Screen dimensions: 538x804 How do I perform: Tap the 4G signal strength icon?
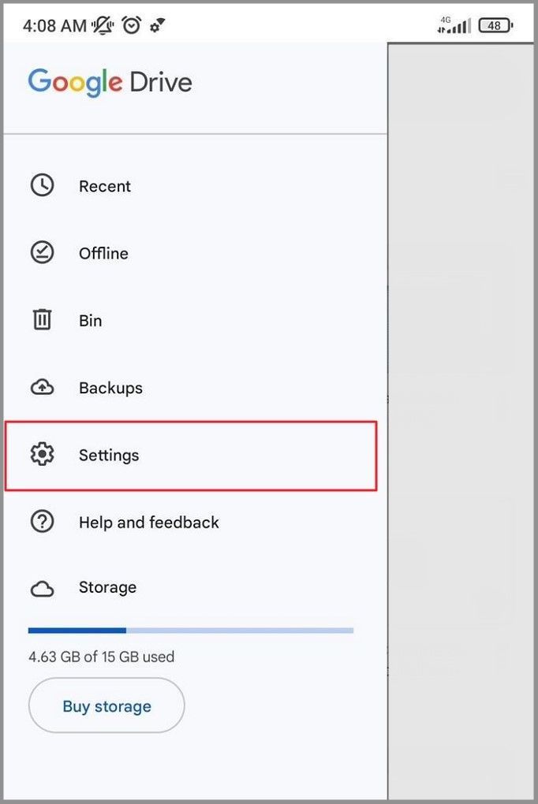[454, 25]
